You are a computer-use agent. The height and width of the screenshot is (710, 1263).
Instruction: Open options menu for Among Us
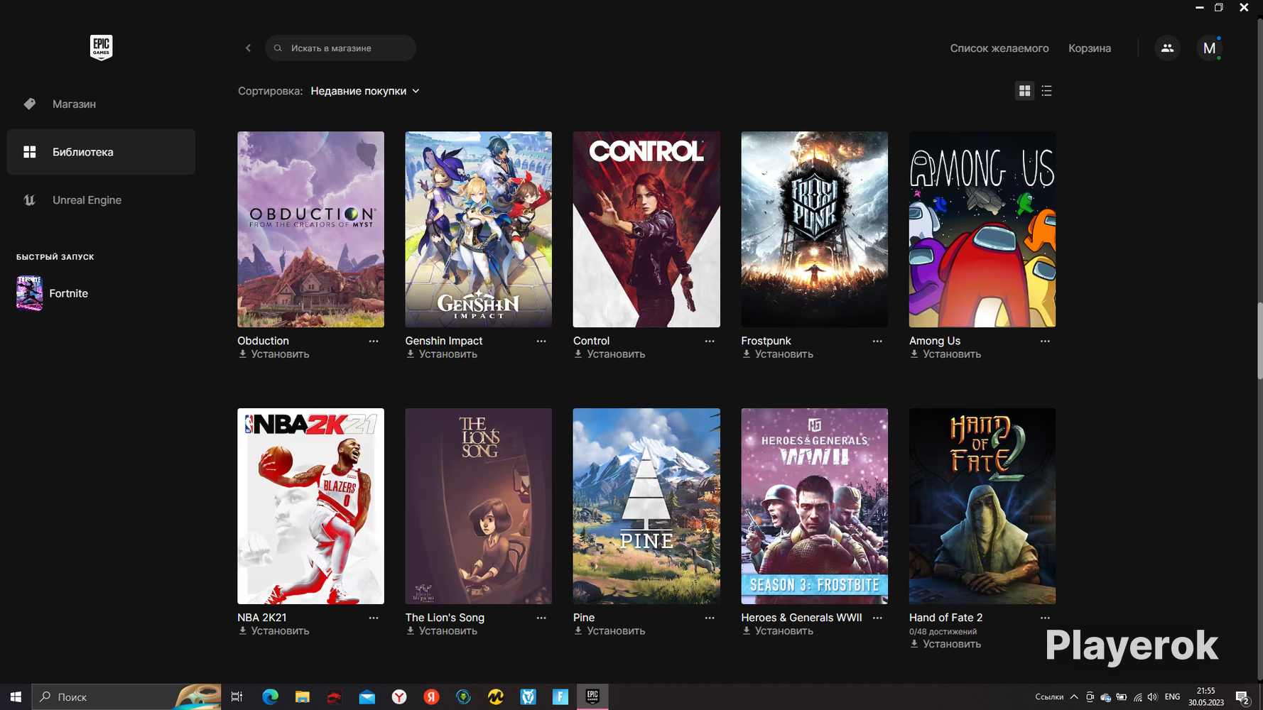click(1045, 342)
